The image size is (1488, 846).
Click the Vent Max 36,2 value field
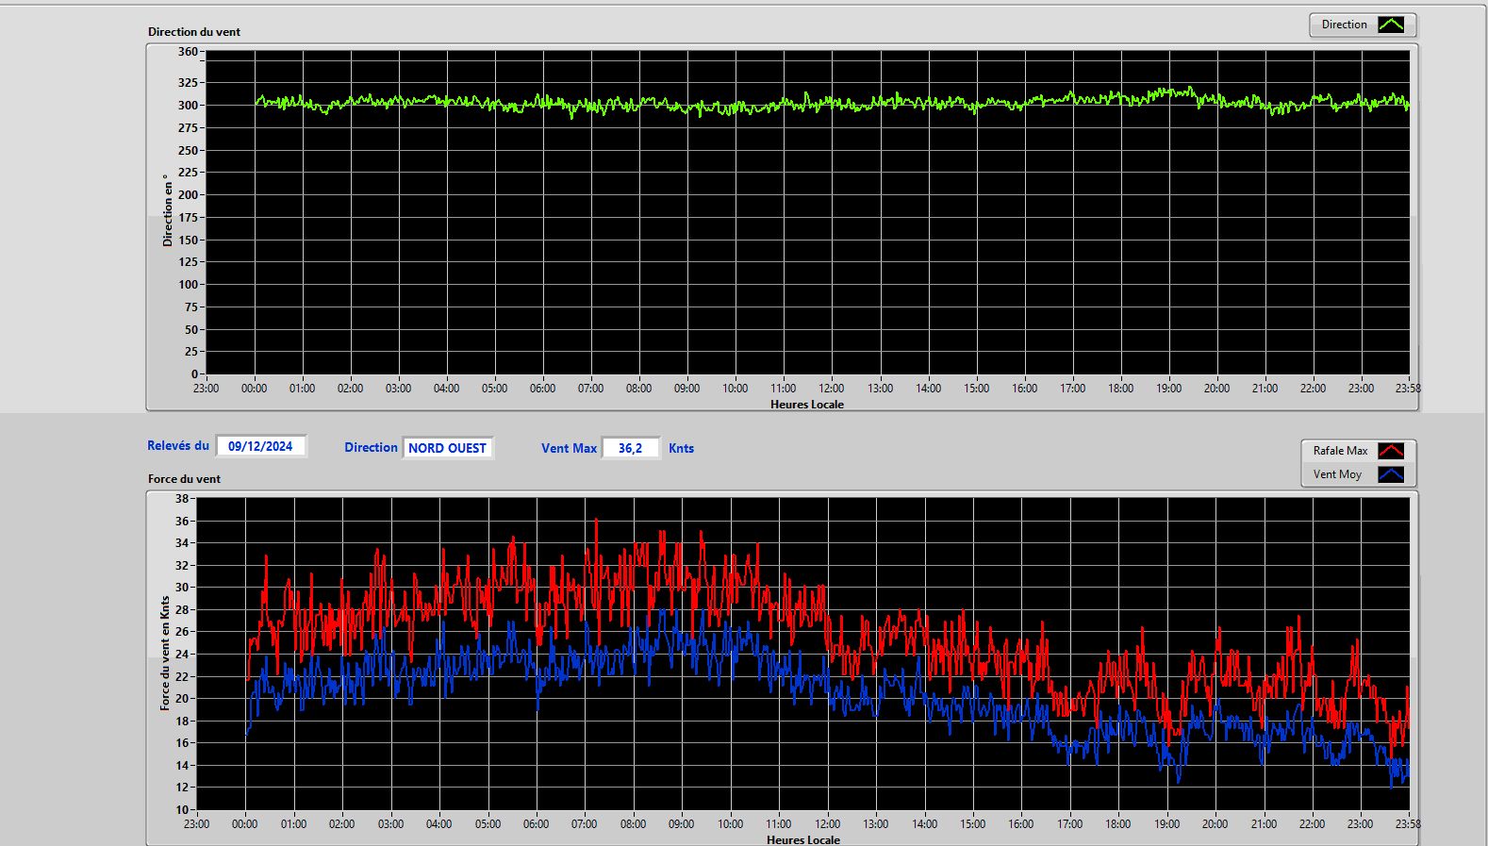pyautogui.click(x=631, y=448)
